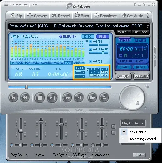Select track number 13 in grid
162x163 pixels.
point(99,75)
